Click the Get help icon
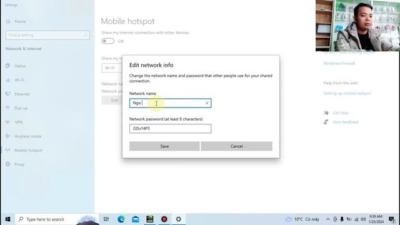Viewport: 400px width, 225px height. (x=326, y=112)
